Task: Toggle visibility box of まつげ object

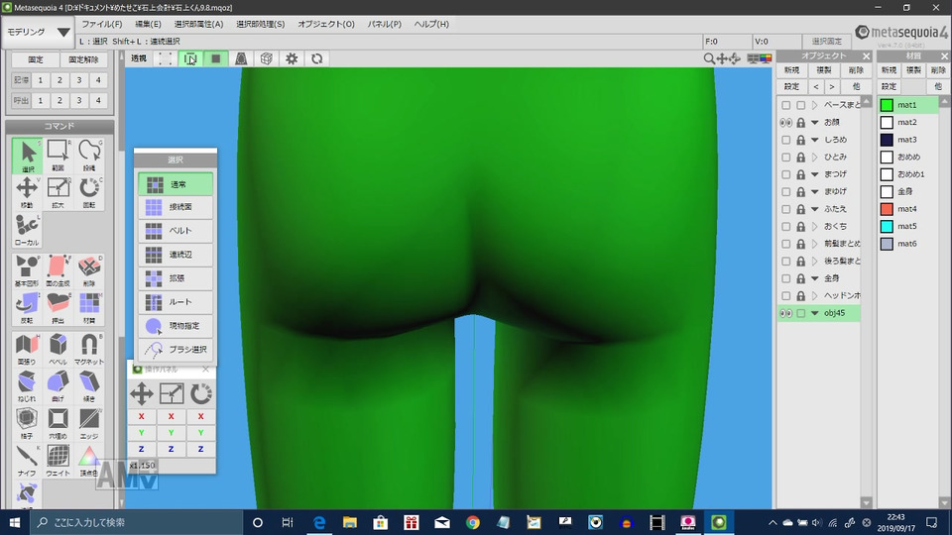Action: [x=785, y=174]
